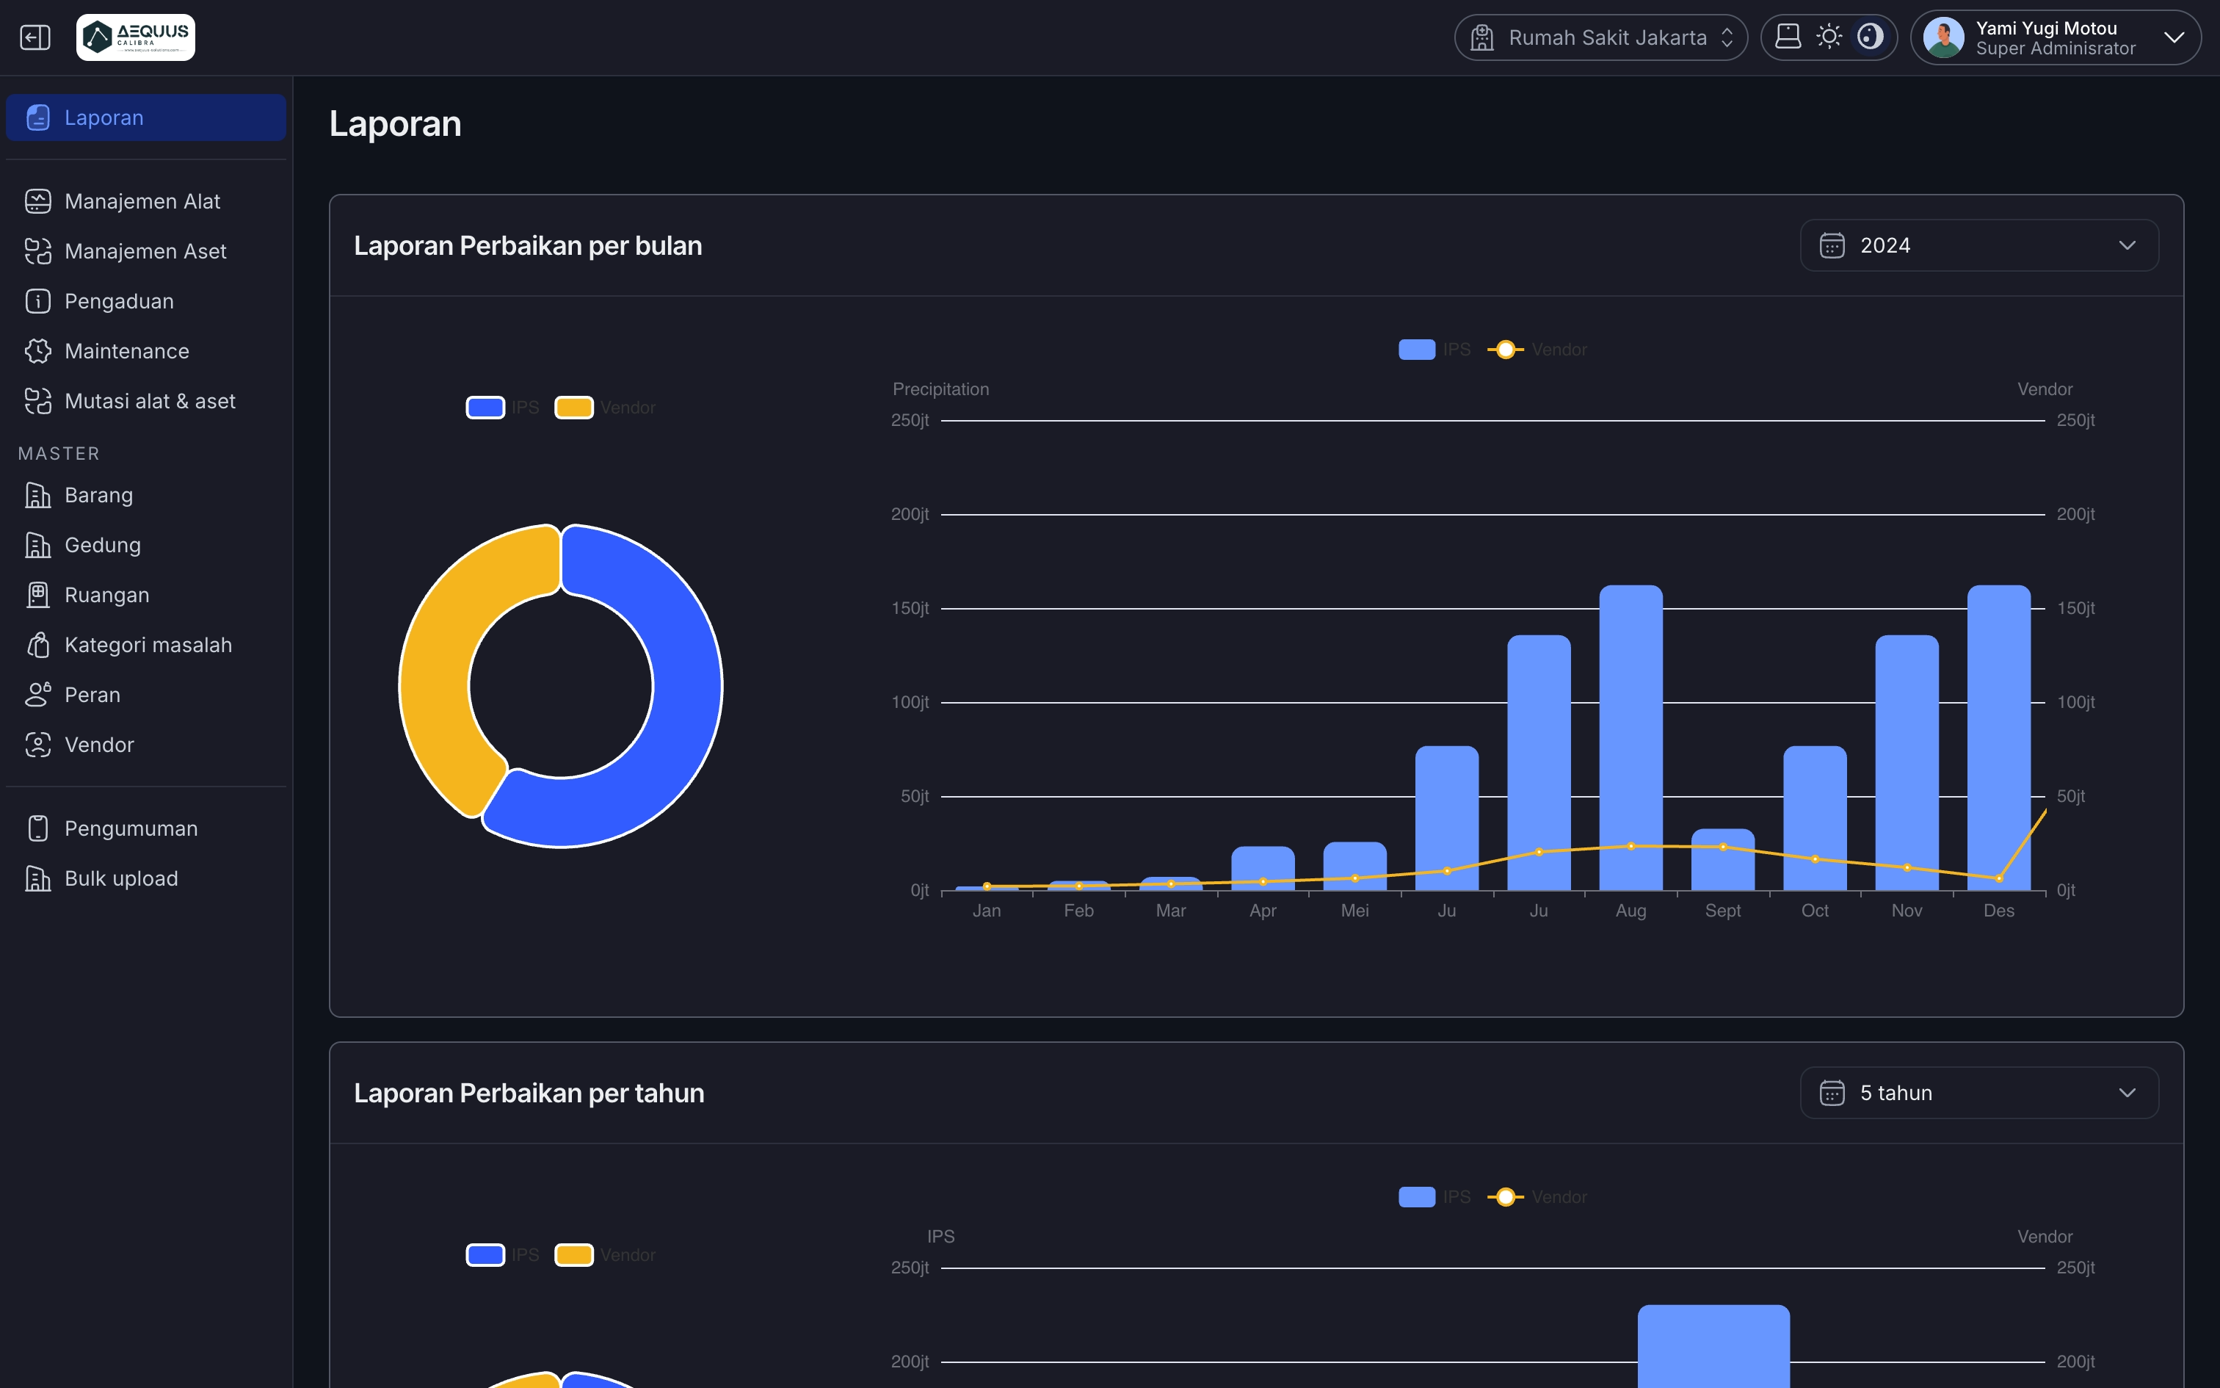
Task: Toggle Vendor line legend of monthly chart
Action: point(1537,350)
